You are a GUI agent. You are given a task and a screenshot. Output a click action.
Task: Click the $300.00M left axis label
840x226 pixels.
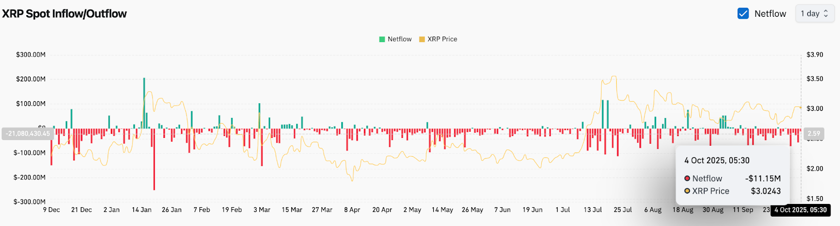pos(30,55)
